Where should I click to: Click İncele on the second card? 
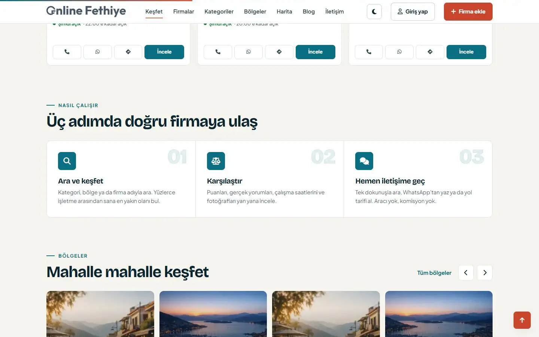pos(316,52)
